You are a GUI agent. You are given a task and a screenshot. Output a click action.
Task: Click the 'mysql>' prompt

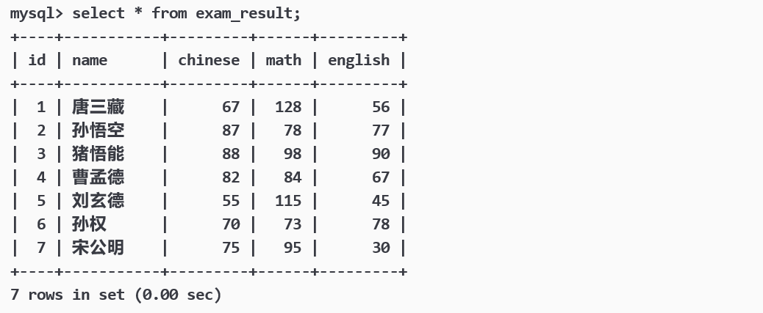click(37, 14)
